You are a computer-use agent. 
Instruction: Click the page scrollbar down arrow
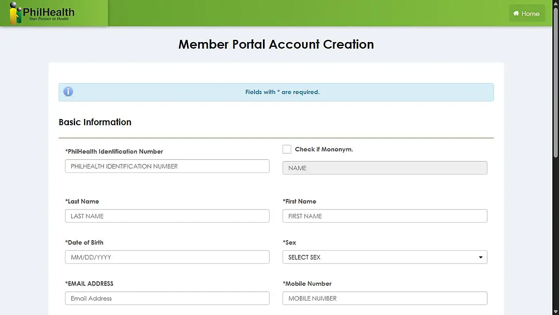555,311
